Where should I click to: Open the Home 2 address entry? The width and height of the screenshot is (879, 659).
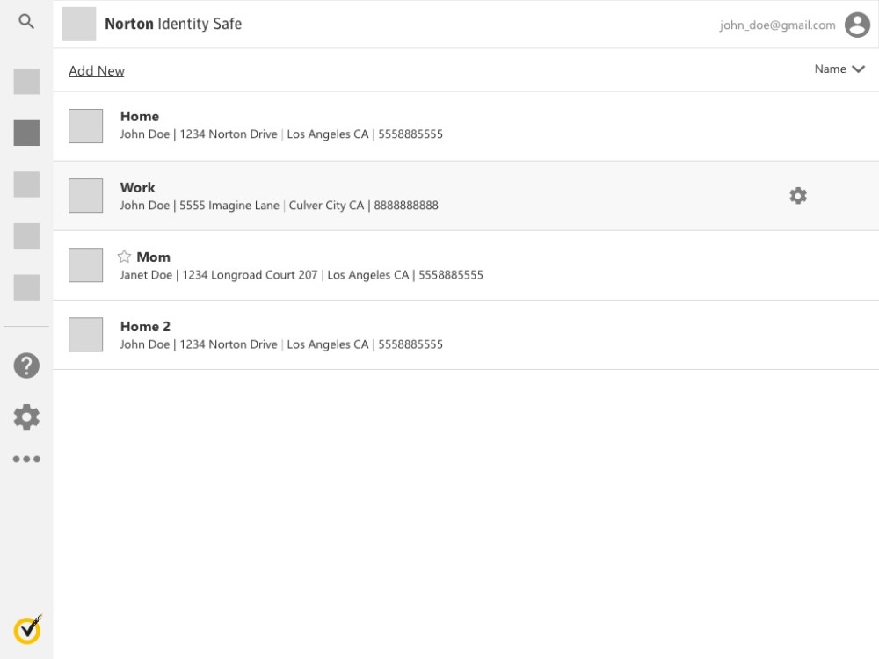(x=281, y=336)
